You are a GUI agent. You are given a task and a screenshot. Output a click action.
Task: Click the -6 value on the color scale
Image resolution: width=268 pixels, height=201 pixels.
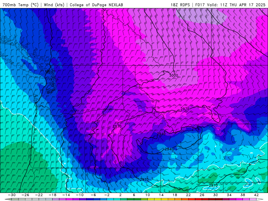(x=93, y=195)
